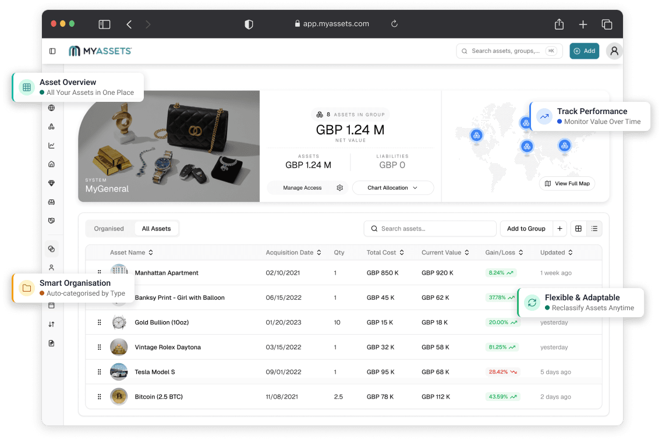662x440 pixels.
Task: Sort by Updated column
Action: [557, 253]
